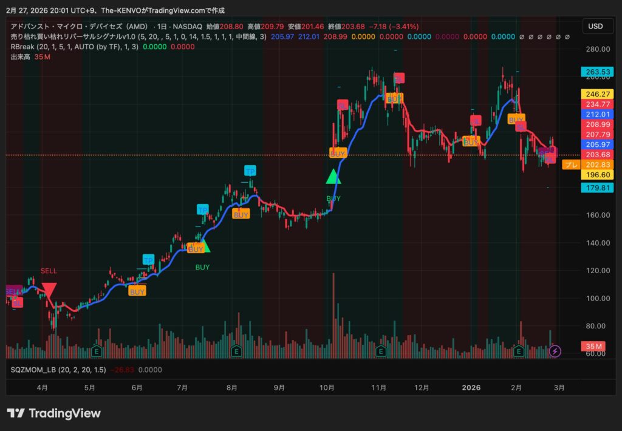Image resolution: width=622 pixels, height=431 pixels.
Task: Click the green BUY triangle in July
Action: (204, 246)
